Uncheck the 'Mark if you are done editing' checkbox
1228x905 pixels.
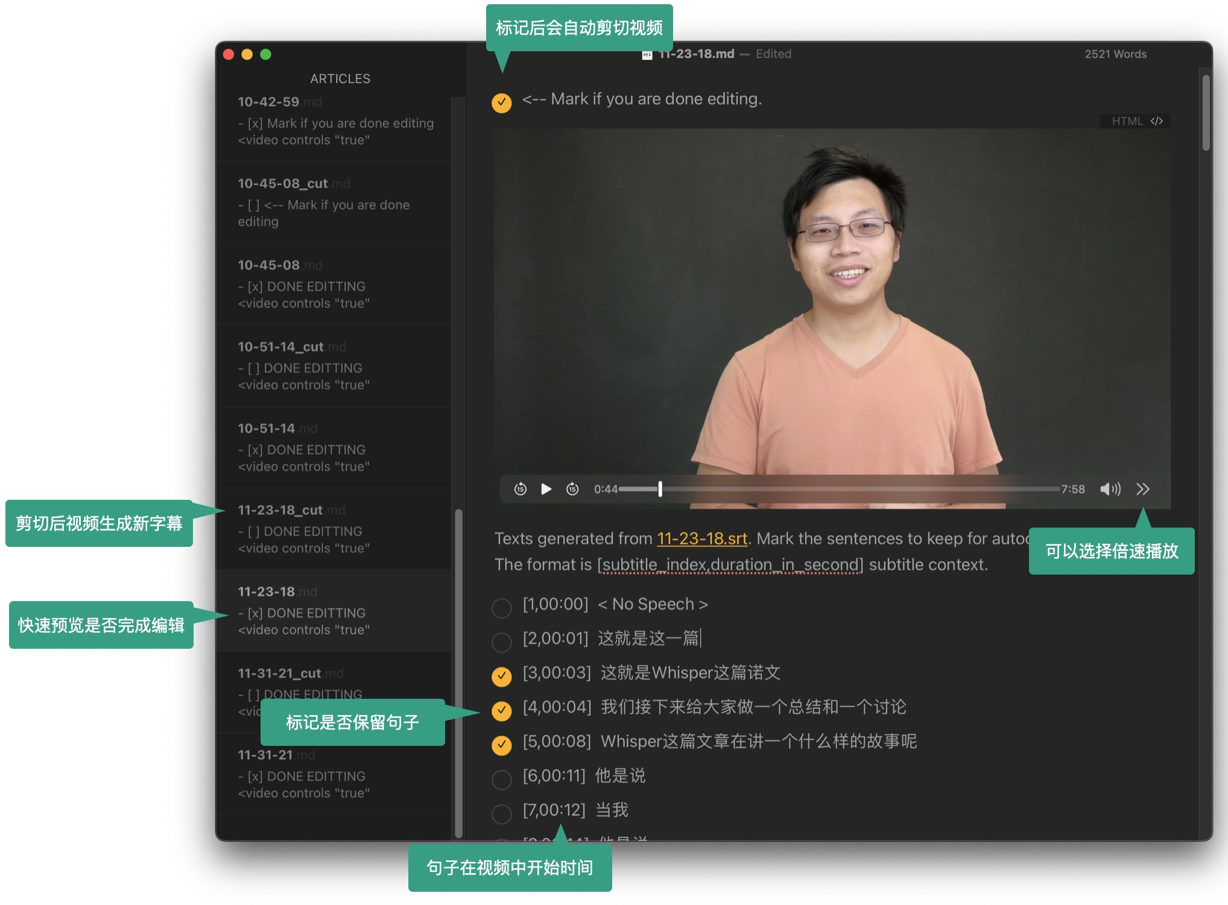point(501,102)
